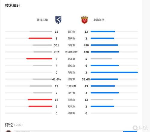Click the Wuhan Three Towns team crest
This screenshot has height=132, width=150.
pyautogui.click(x=58, y=20)
